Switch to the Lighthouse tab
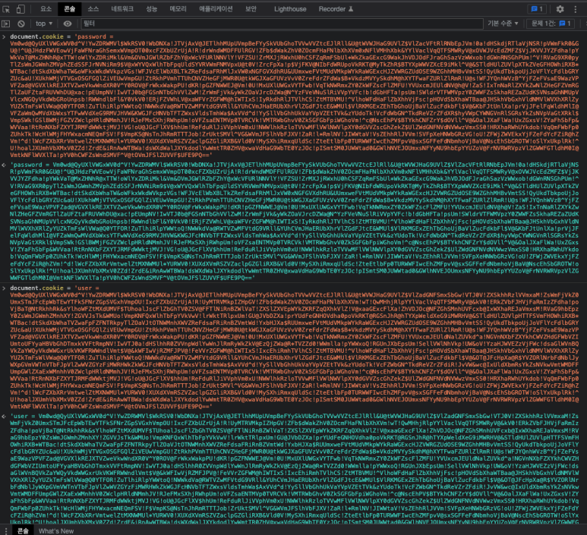The width and height of the screenshot is (587, 535). pyautogui.click(x=290, y=9)
